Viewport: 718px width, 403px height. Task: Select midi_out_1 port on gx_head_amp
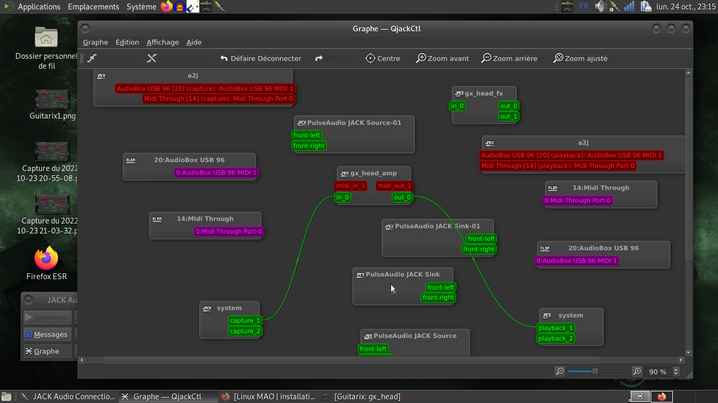395,186
